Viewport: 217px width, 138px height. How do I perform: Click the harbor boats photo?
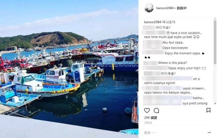point(69,69)
